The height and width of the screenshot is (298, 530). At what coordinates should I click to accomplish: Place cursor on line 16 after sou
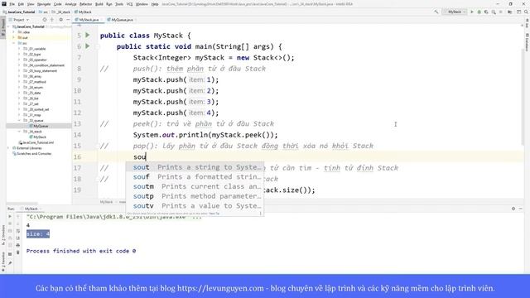pyautogui.click(x=146, y=156)
